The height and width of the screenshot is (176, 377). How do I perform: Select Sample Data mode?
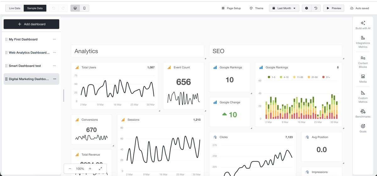pos(35,8)
